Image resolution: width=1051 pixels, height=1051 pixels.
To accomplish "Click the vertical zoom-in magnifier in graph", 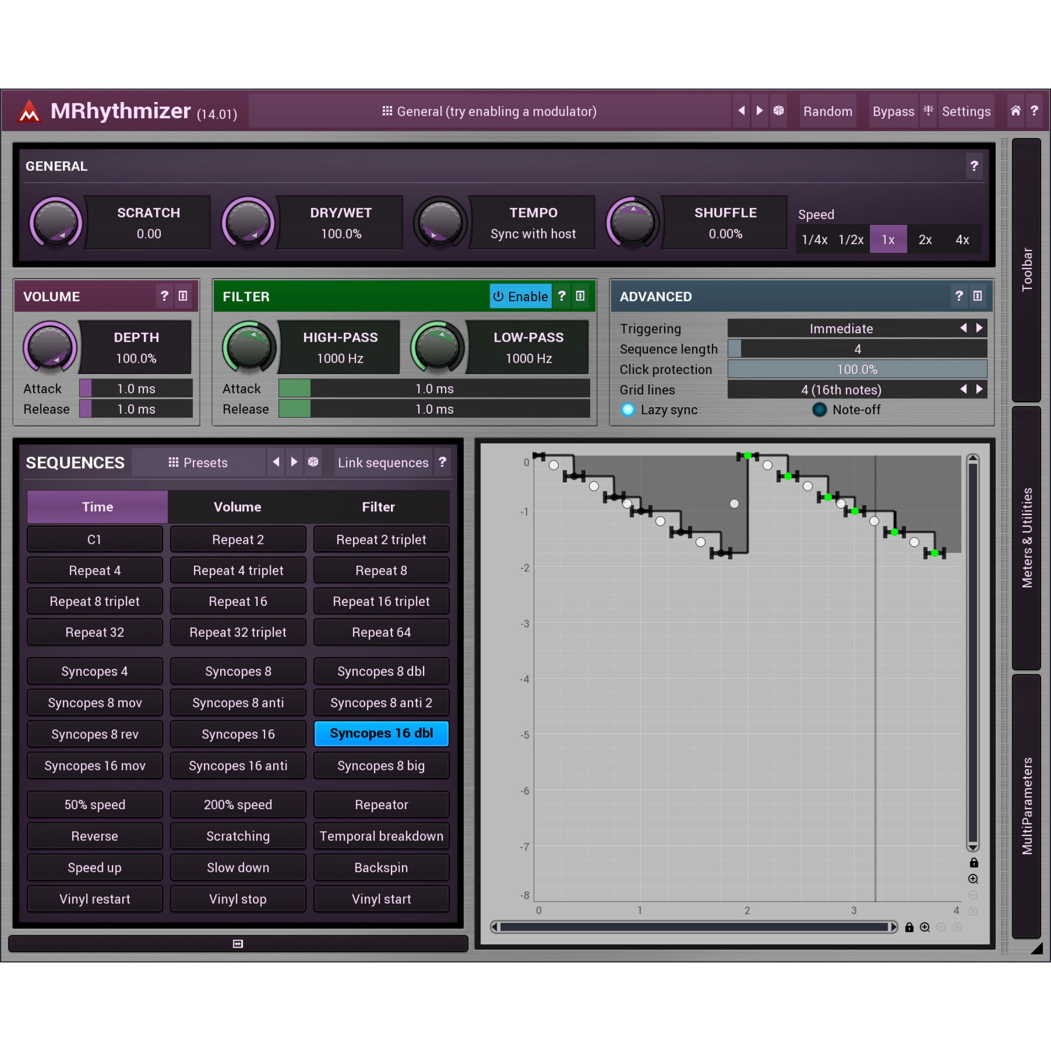I will coord(973,879).
